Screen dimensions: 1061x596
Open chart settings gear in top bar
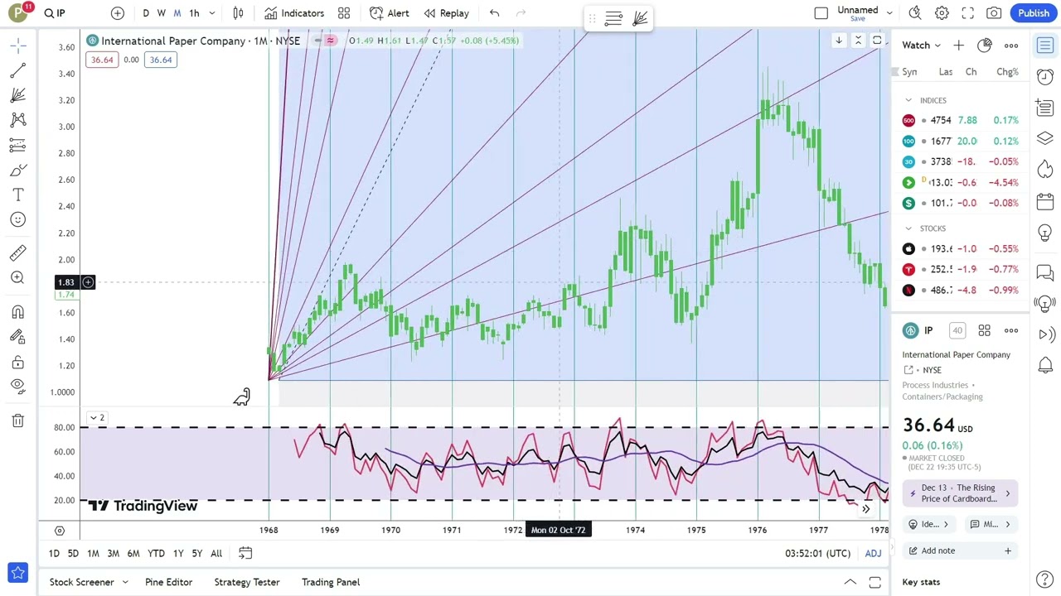[942, 13]
